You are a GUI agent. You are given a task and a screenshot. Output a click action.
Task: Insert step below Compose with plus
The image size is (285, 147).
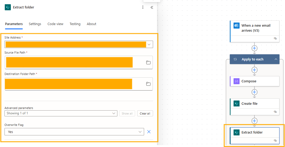tap(254, 92)
